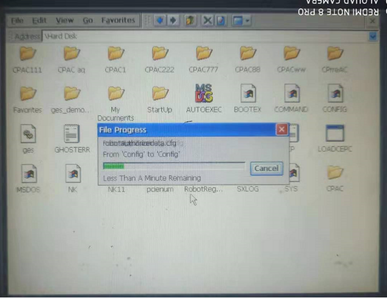Click the Back arrow toolbar icon

point(160,21)
